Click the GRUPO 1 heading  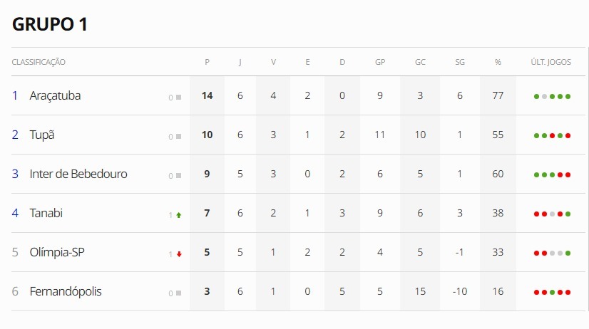click(50, 23)
